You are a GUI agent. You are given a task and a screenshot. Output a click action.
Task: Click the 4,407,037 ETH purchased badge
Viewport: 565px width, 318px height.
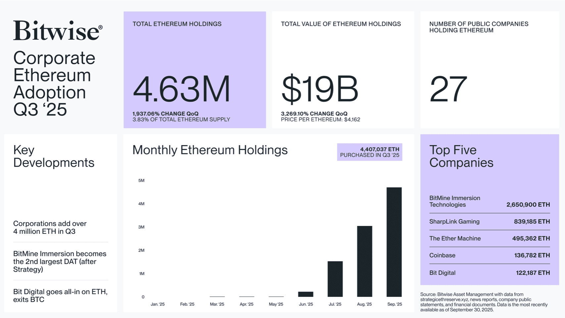370,152
